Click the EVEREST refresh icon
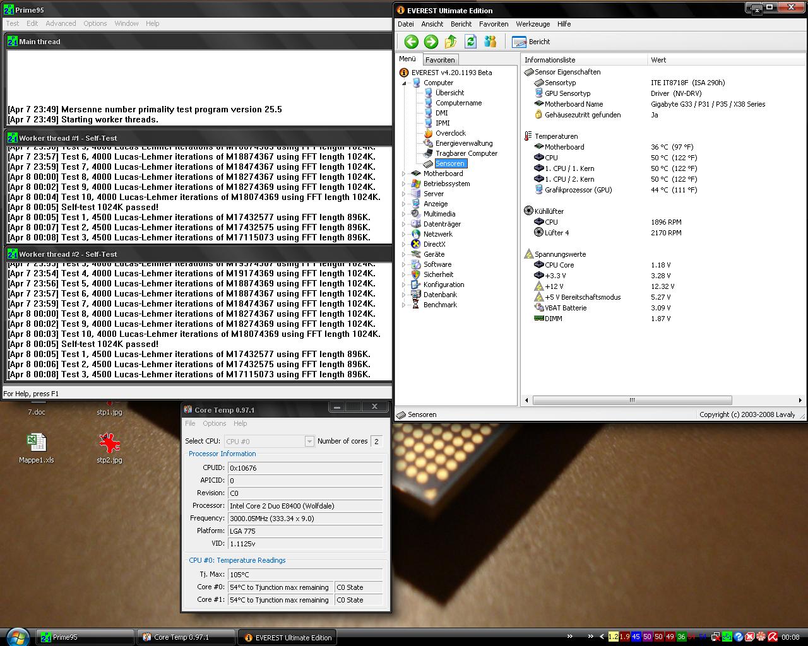The width and height of the screenshot is (808, 646). (470, 42)
